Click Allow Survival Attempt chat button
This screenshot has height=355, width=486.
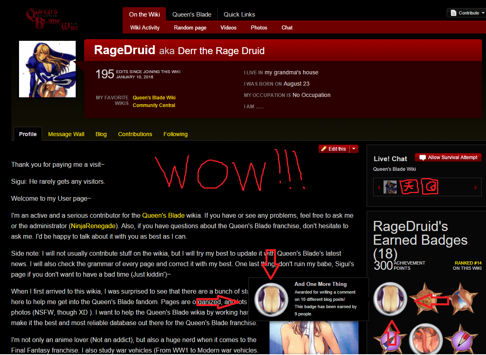click(x=448, y=158)
